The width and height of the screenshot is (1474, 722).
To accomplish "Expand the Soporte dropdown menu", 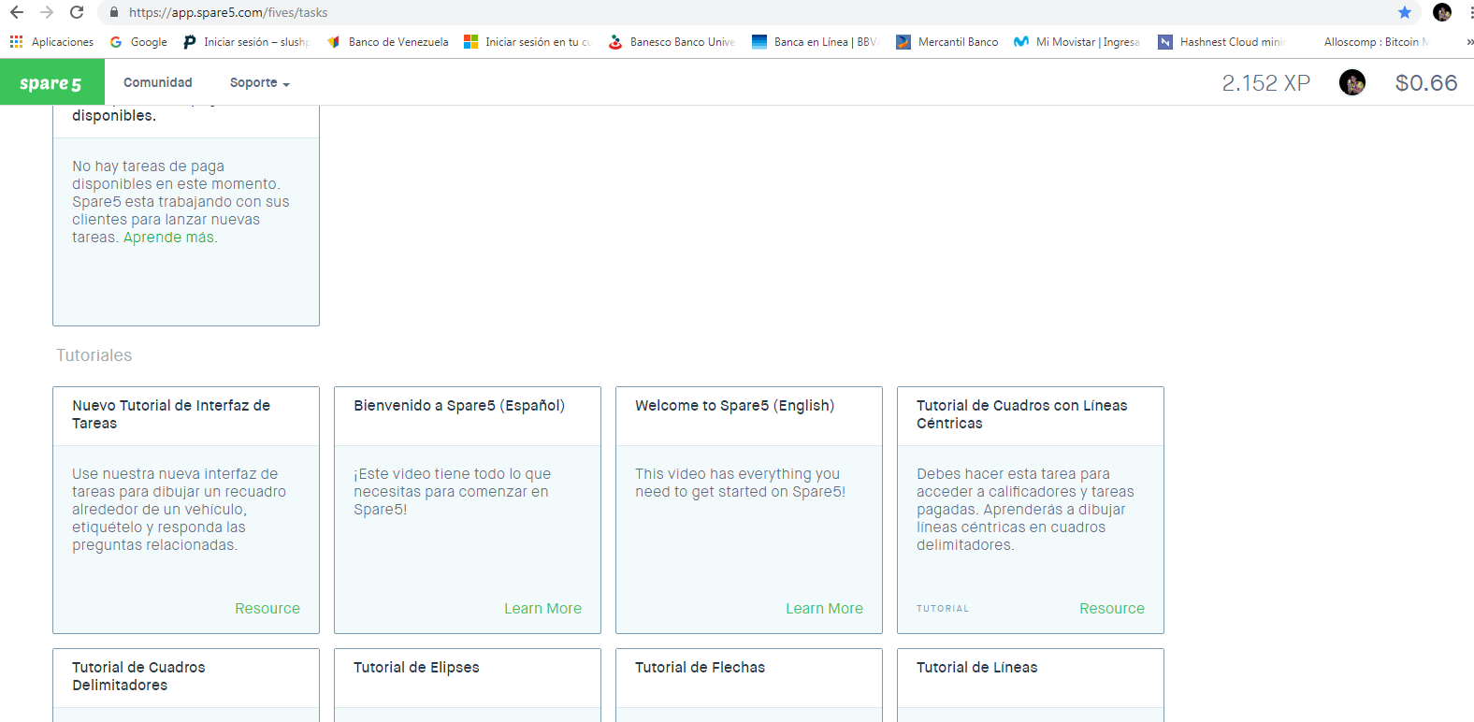I will (260, 82).
